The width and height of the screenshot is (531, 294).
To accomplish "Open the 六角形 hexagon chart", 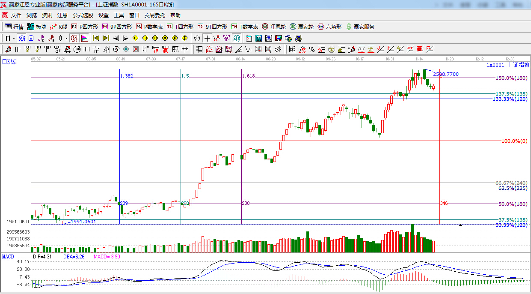I will 329,27.
